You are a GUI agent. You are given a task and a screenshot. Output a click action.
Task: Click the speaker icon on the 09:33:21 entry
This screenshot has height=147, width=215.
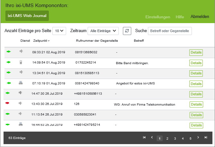[x=21, y=51]
